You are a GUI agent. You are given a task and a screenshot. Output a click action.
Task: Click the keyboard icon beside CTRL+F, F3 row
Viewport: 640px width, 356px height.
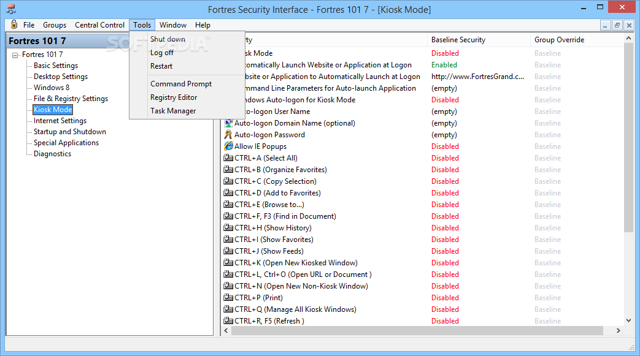pyautogui.click(x=228, y=216)
